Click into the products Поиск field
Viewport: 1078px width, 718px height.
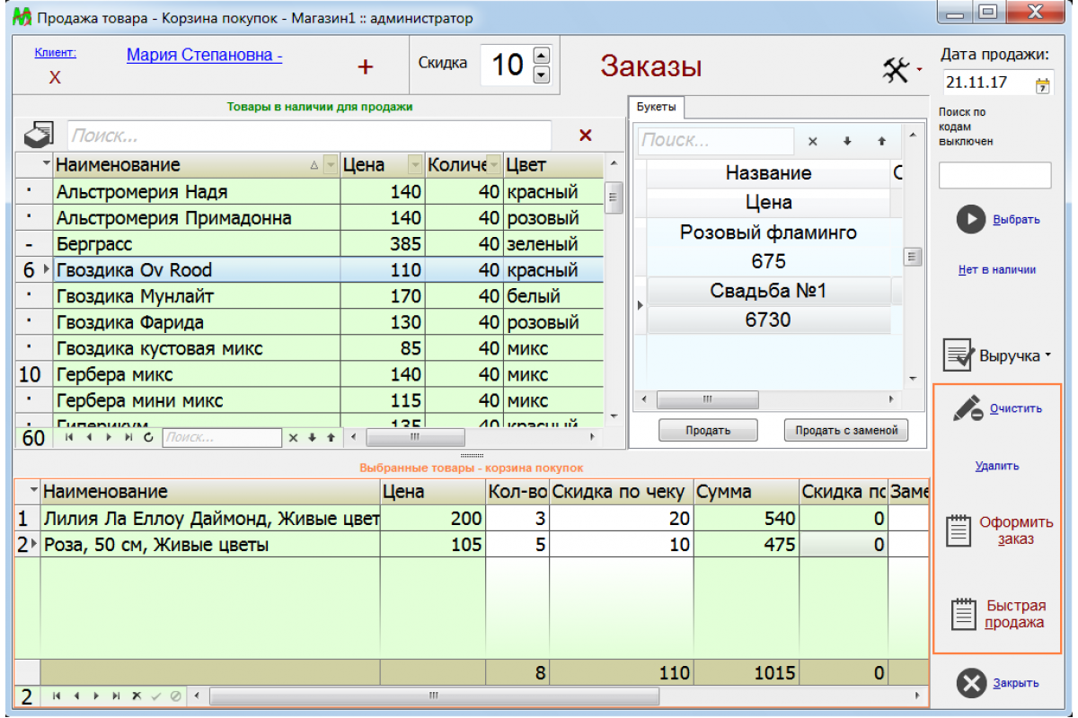coord(310,136)
